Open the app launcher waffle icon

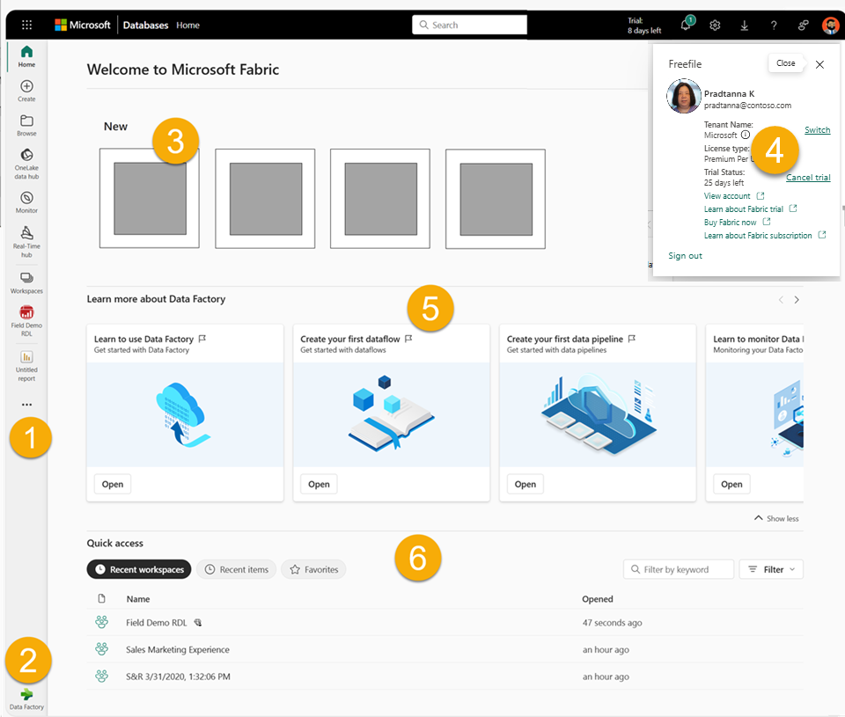(26, 25)
